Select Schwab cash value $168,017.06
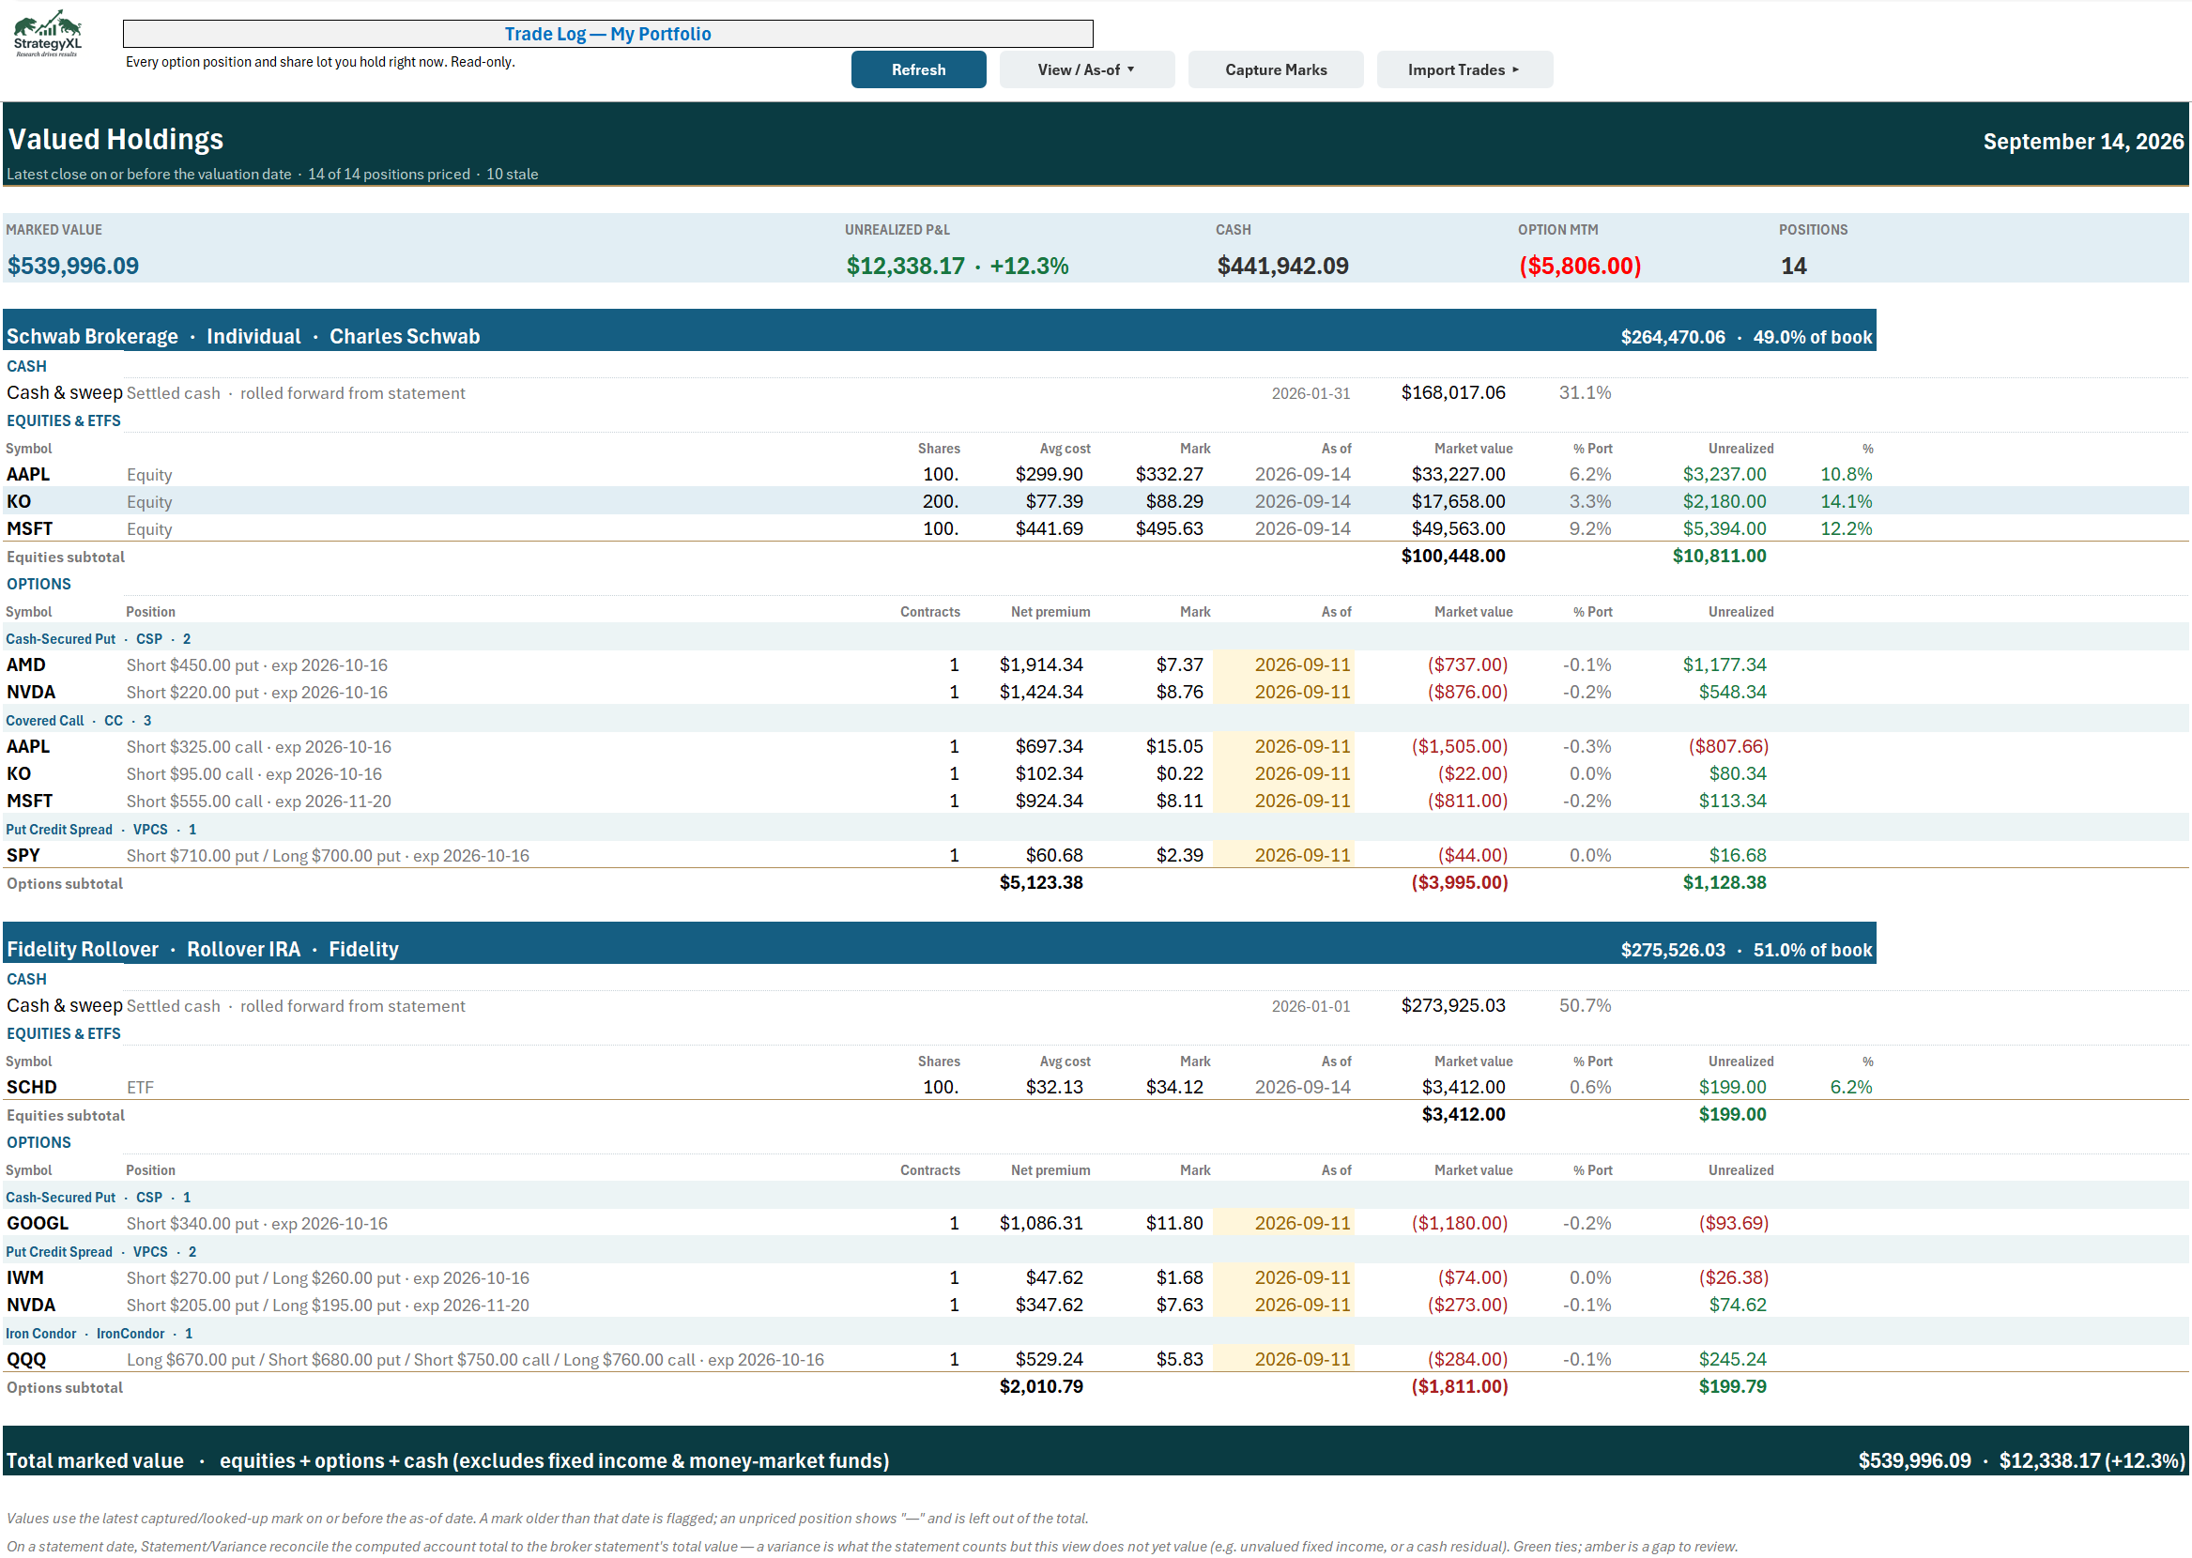 pos(1452,392)
